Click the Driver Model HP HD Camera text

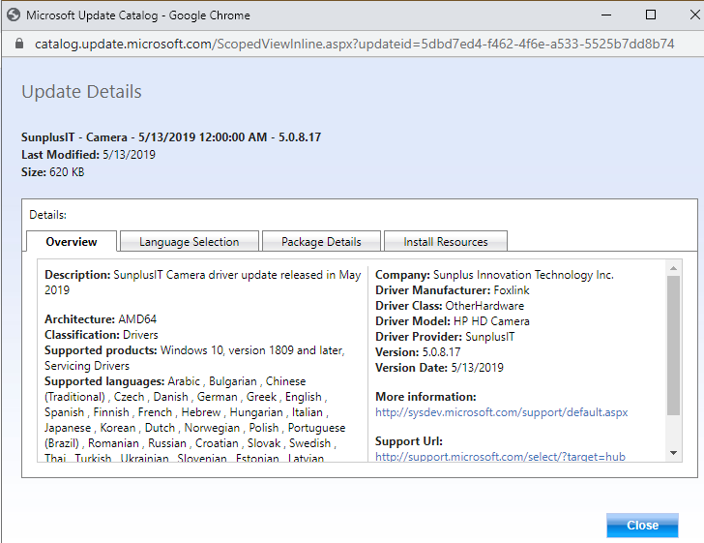(x=452, y=321)
